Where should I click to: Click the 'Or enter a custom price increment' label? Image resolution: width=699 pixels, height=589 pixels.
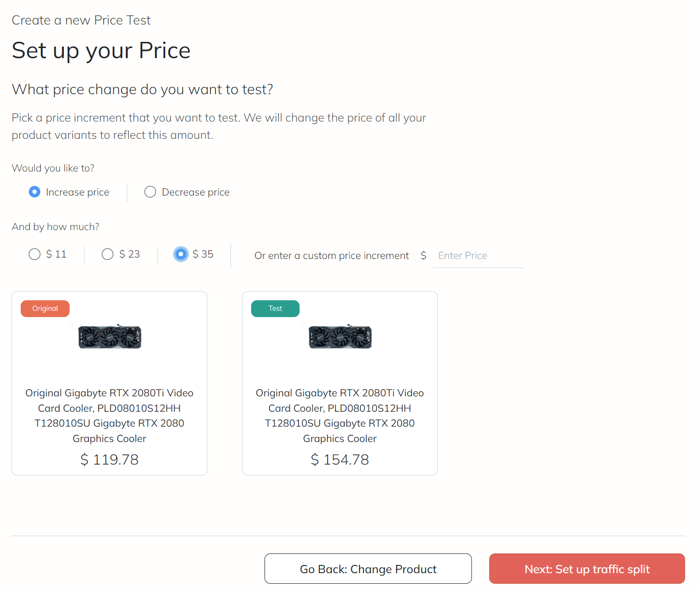(x=332, y=256)
